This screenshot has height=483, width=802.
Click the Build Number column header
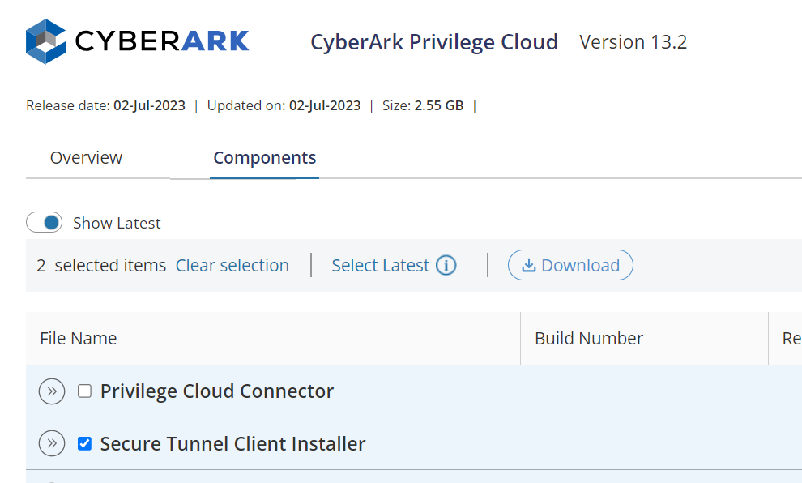(589, 338)
